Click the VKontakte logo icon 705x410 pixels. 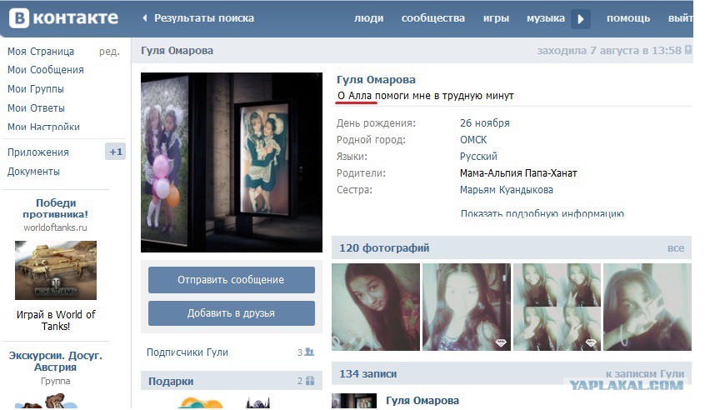19,18
